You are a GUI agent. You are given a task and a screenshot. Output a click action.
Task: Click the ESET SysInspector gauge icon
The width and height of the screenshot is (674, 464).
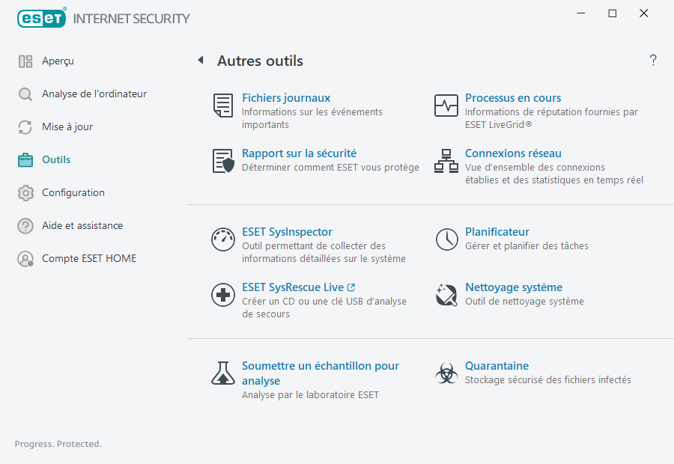(223, 239)
